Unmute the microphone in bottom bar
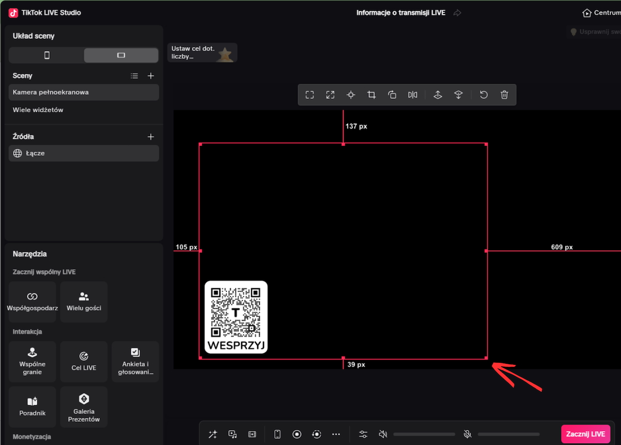Viewport: 621px width, 445px height. pos(467,434)
